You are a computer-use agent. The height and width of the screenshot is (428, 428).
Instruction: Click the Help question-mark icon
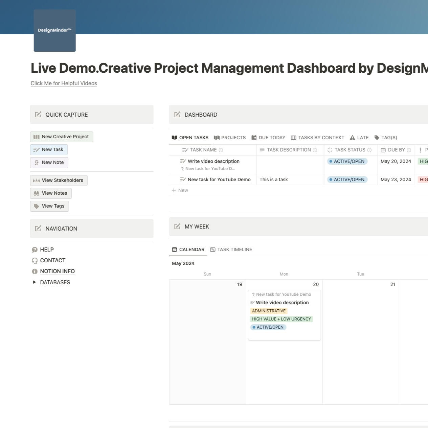[35, 250]
